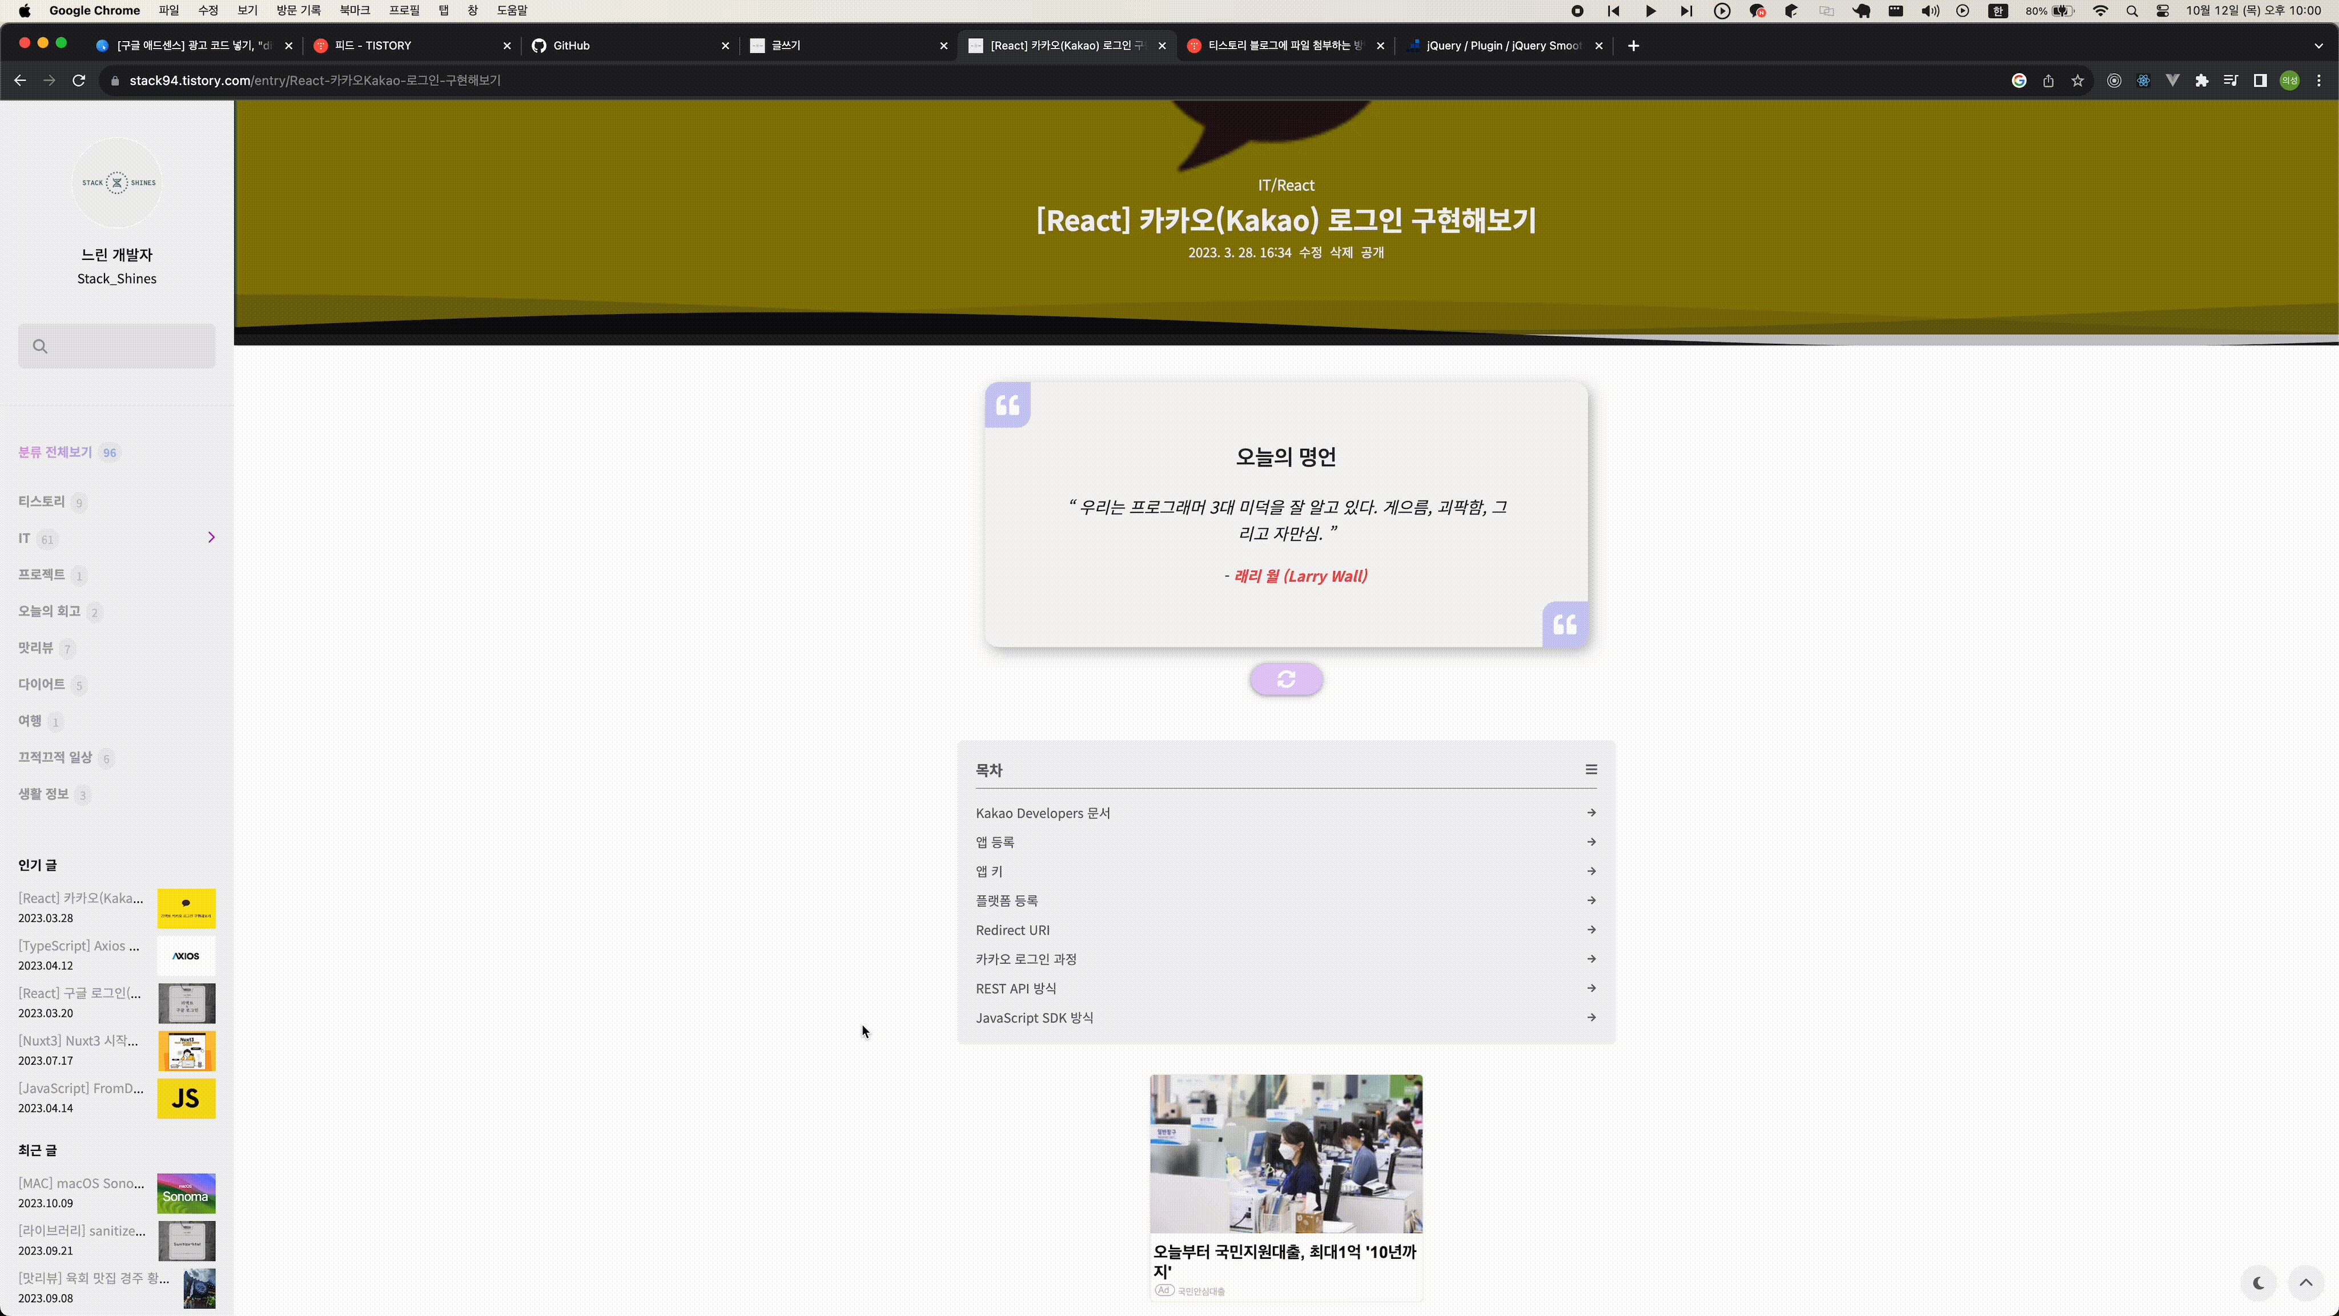Open the macOS Sonoma recent post thumbnail
The width and height of the screenshot is (2339, 1316).
point(186,1193)
